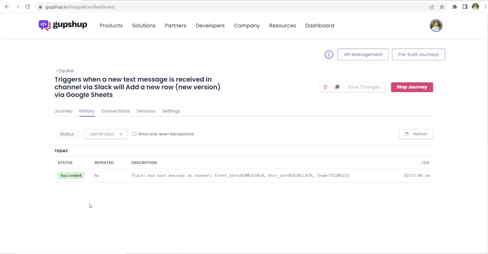Switch to the Connections tab

click(115, 111)
